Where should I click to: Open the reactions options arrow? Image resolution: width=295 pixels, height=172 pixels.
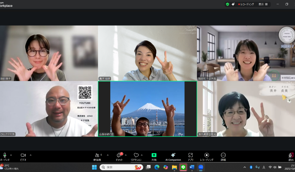[x=142, y=155]
